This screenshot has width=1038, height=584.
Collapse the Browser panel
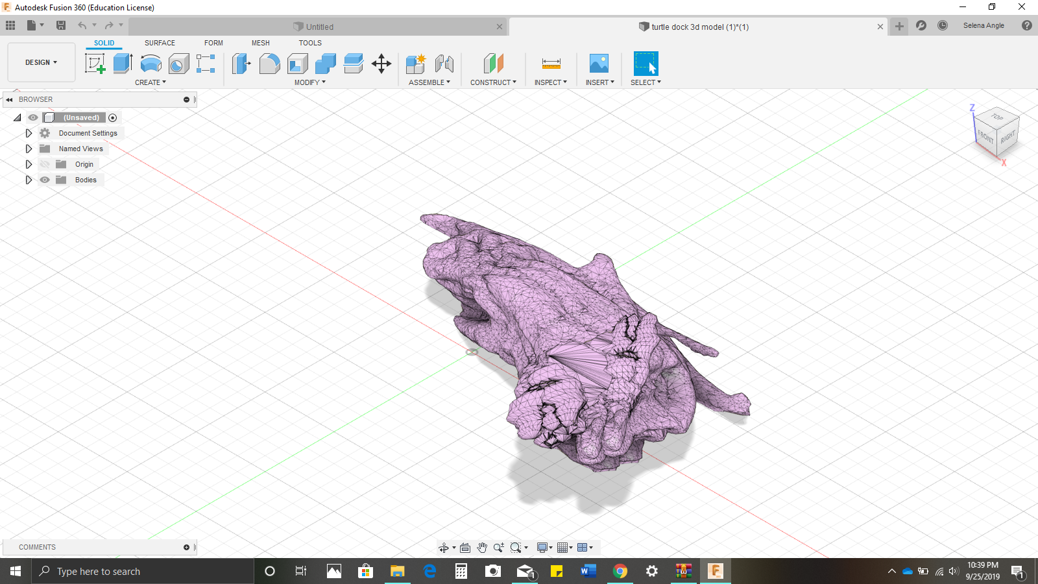(10, 99)
